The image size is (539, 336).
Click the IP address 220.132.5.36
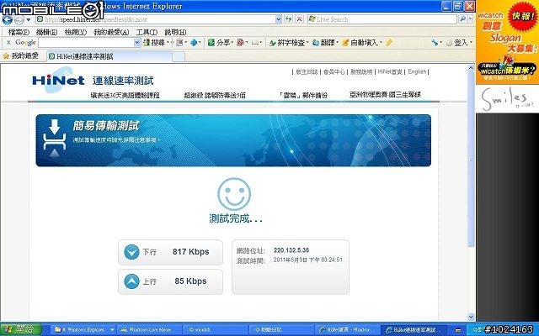tap(291, 250)
